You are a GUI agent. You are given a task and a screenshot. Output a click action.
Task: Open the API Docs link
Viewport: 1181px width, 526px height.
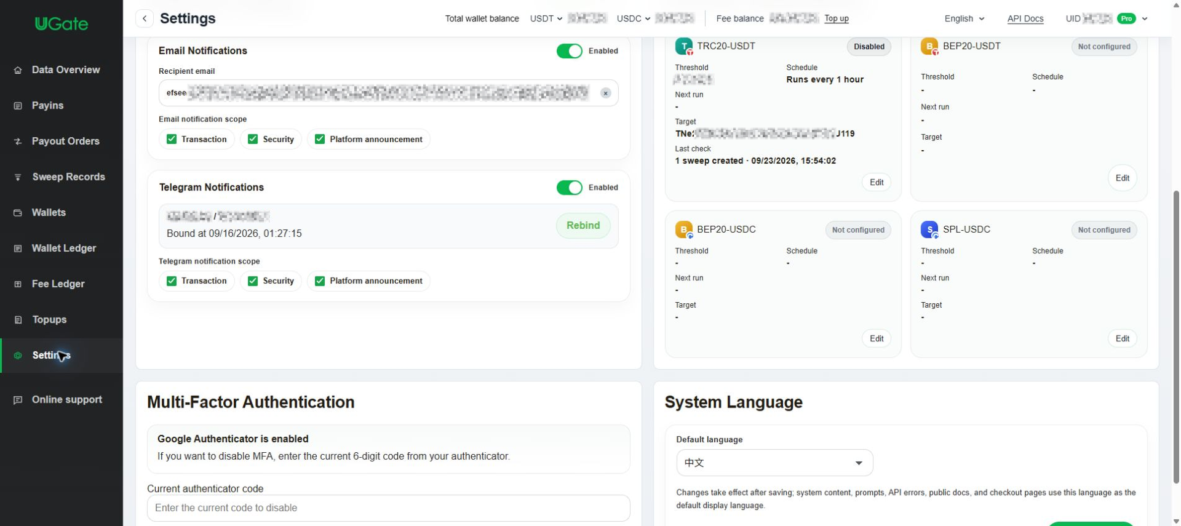[x=1025, y=18]
